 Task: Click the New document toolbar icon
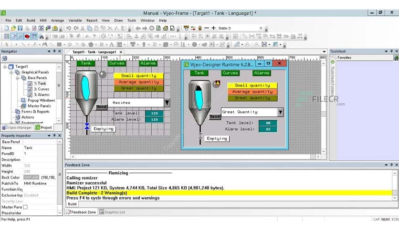tap(7, 28)
